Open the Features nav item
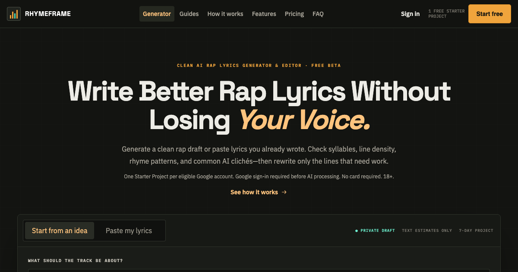 coord(264,14)
